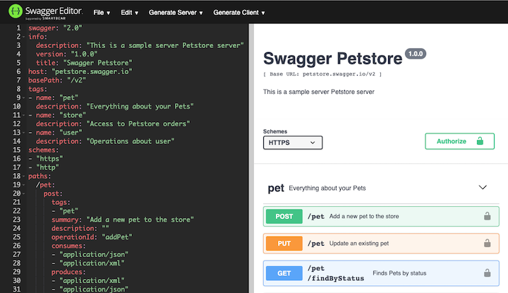Click the lock icon on GET /pet/findByStatus
This screenshot has width=508, height=293.
(487, 273)
